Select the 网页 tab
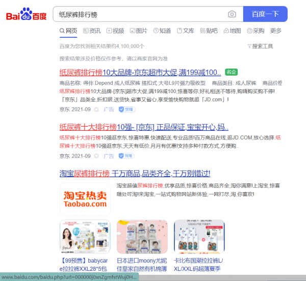The height and width of the screenshot is (281, 306). click(68, 31)
